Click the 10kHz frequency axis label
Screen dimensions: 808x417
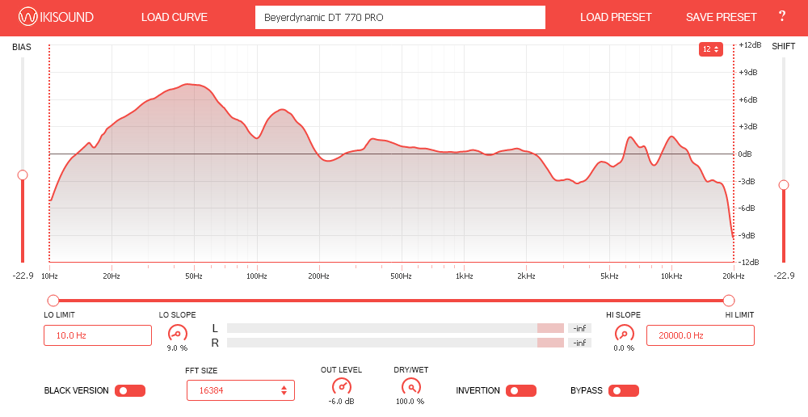tap(671, 276)
